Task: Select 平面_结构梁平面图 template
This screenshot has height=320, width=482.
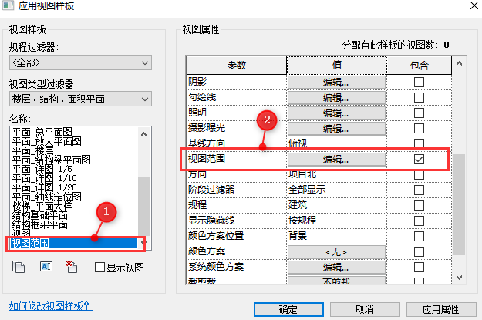Action: [52, 160]
